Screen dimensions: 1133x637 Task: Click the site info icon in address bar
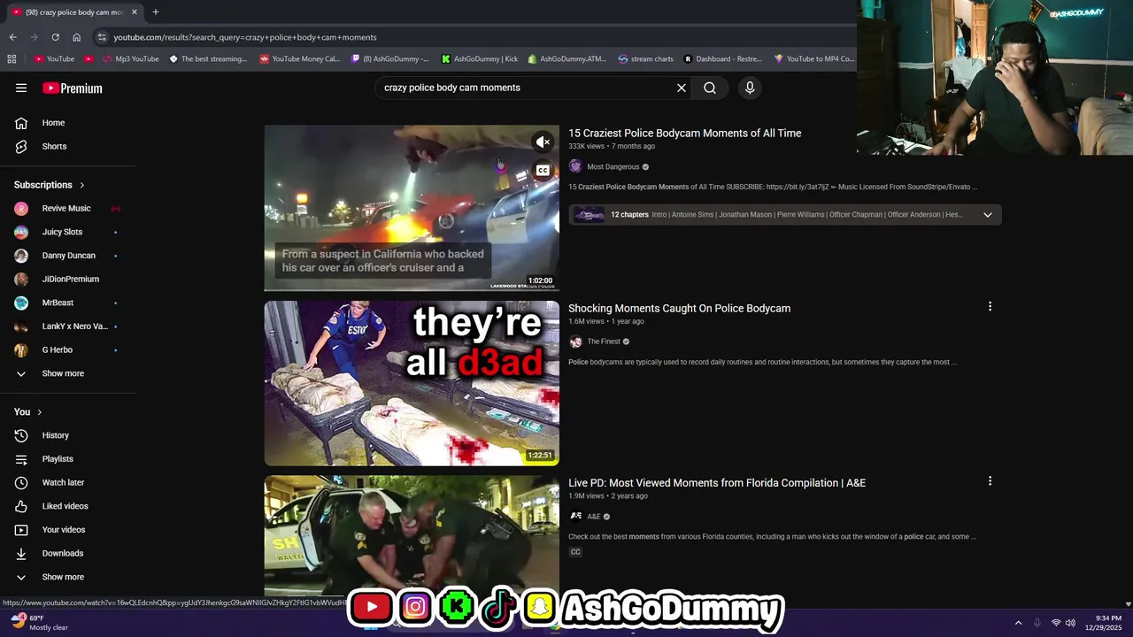click(x=102, y=37)
